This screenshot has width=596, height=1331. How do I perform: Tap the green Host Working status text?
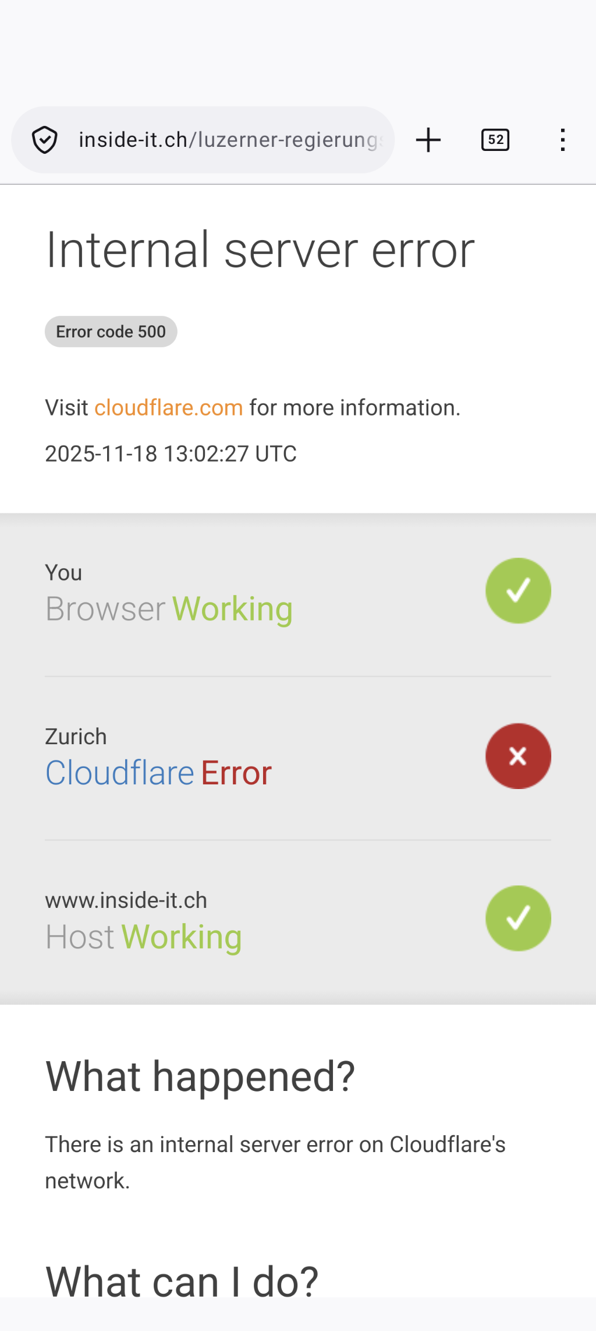182,937
